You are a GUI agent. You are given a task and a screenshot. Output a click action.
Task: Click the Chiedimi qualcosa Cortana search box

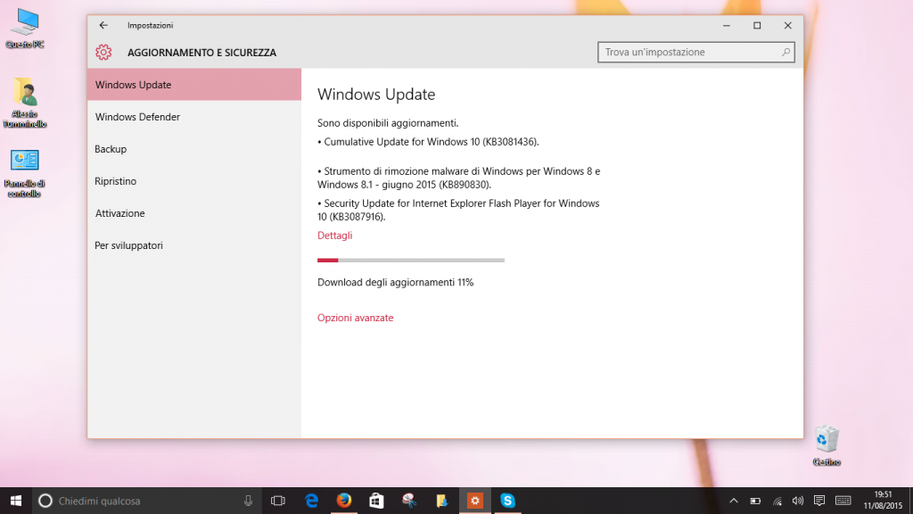(147, 501)
